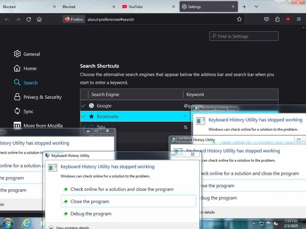Screen dimensions: 306x229
Task: Close the Settings tab
Action: (x=233, y=7)
